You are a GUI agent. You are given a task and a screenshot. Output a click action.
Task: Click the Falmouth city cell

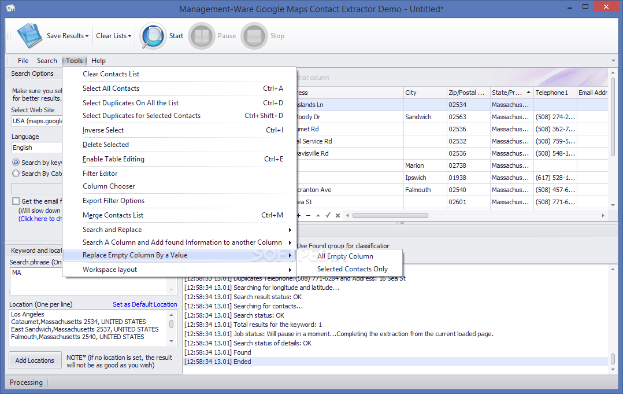[425, 190]
